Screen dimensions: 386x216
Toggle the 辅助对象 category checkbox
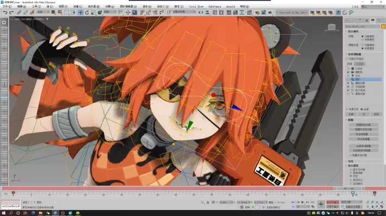[x=348, y=83]
